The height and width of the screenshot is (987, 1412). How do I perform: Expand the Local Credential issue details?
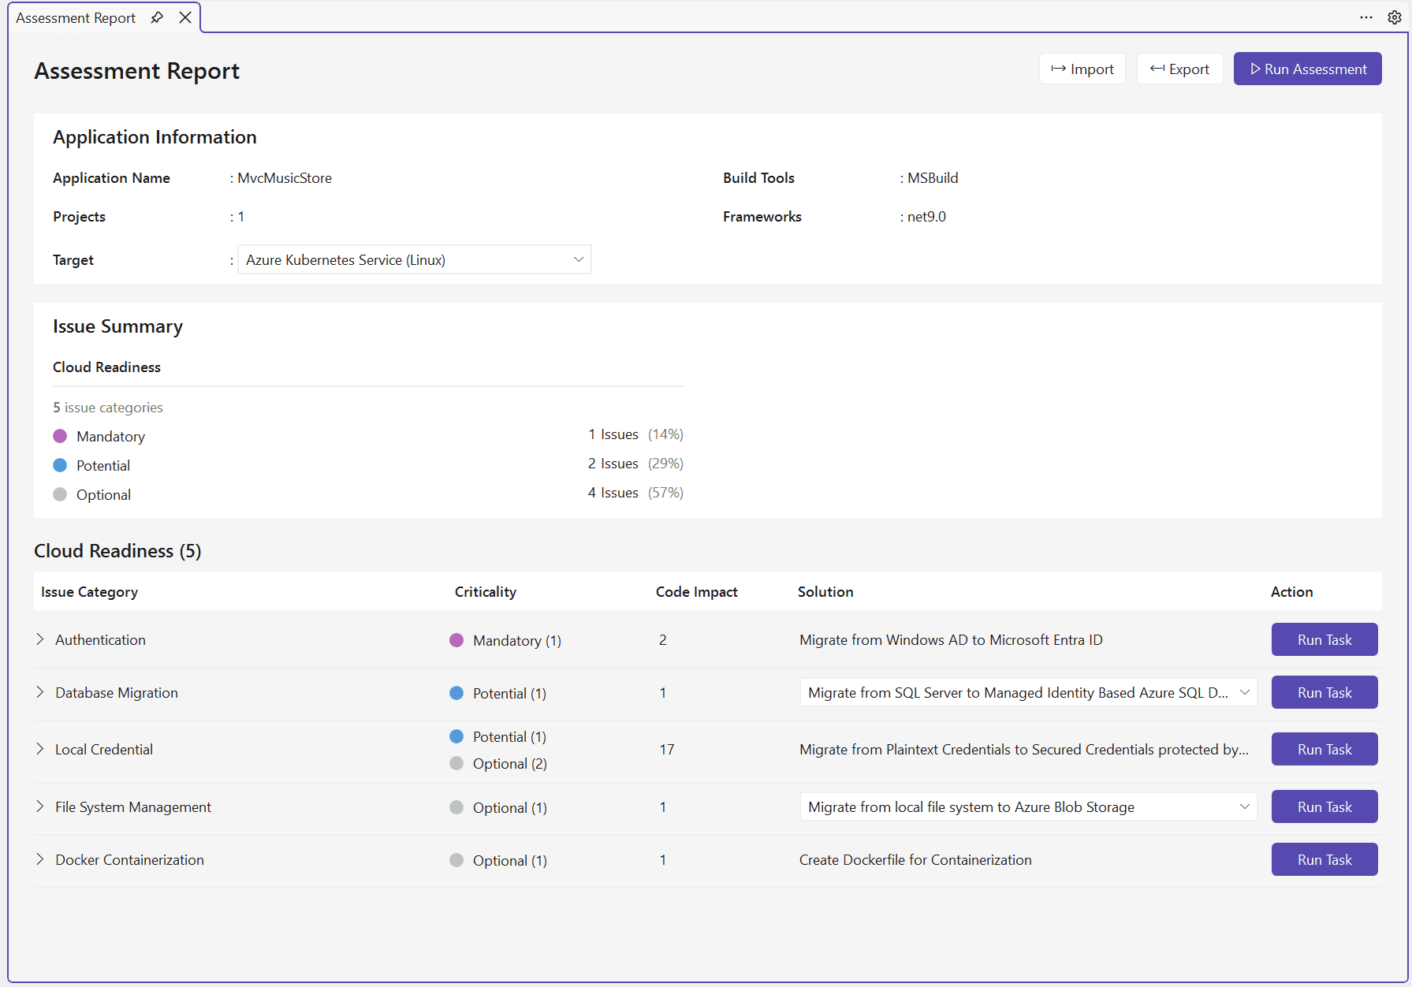click(x=40, y=749)
